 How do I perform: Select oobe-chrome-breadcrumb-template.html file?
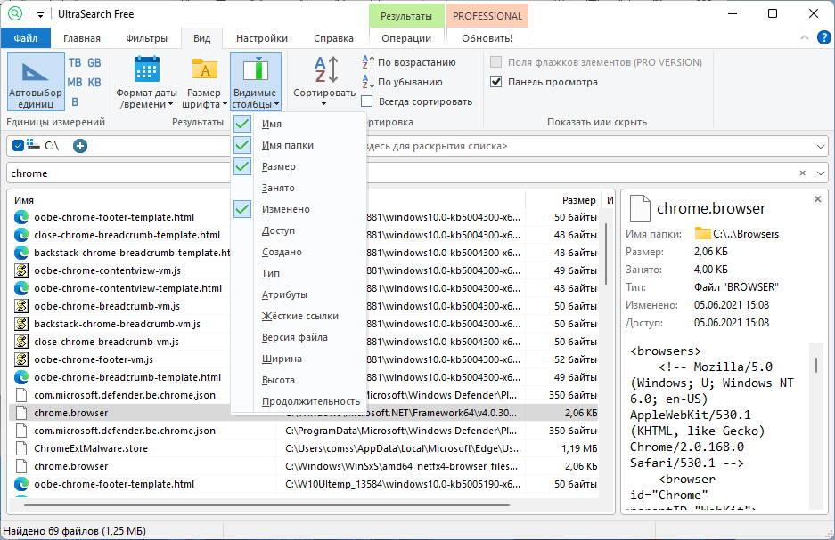127,377
